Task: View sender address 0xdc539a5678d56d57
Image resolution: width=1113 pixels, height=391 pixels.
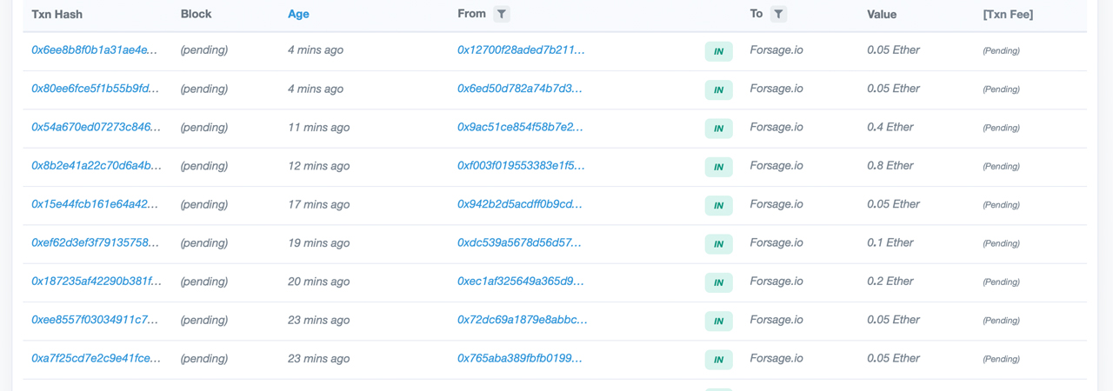Action: [519, 242]
